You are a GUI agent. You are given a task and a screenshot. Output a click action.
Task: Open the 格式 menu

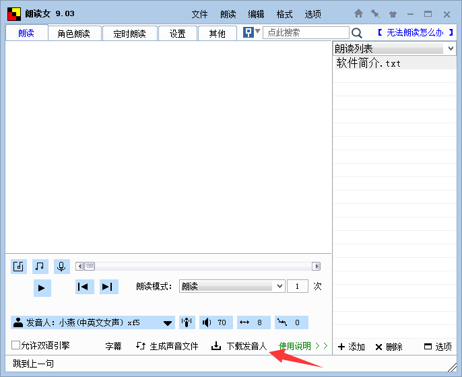(284, 14)
